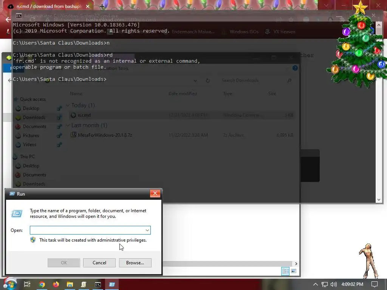Click the taskbar clock showing 4:09:02 PM
This screenshot has height=290, width=387.
tap(352, 284)
